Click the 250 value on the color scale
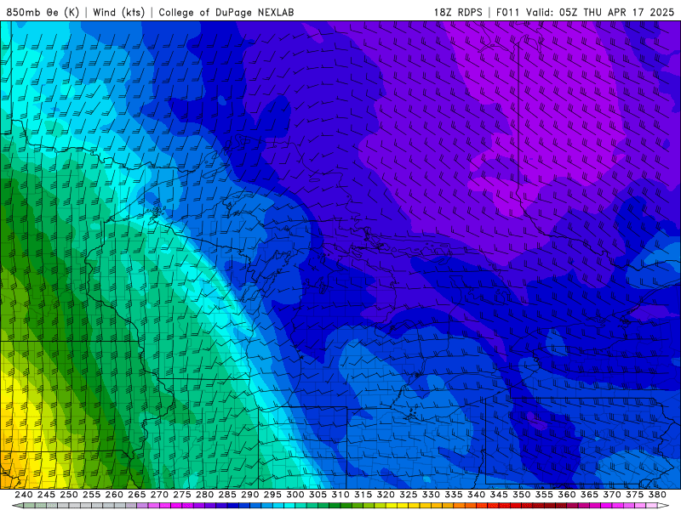The height and width of the screenshot is (510, 681). [69, 495]
